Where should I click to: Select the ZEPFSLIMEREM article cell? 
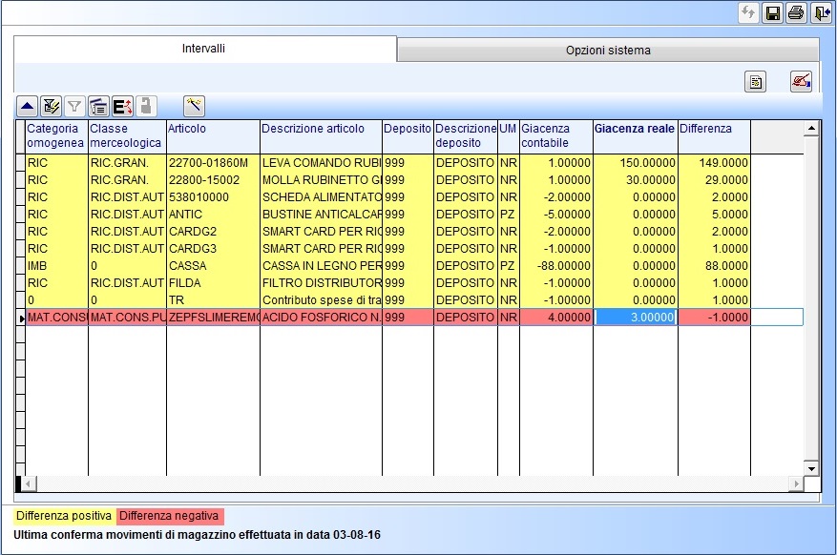pos(213,318)
